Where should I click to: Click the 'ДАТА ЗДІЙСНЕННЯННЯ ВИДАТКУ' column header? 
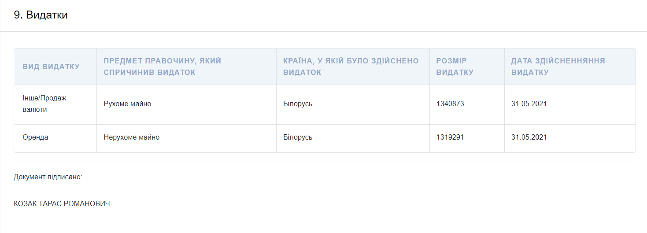[x=558, y=67]
